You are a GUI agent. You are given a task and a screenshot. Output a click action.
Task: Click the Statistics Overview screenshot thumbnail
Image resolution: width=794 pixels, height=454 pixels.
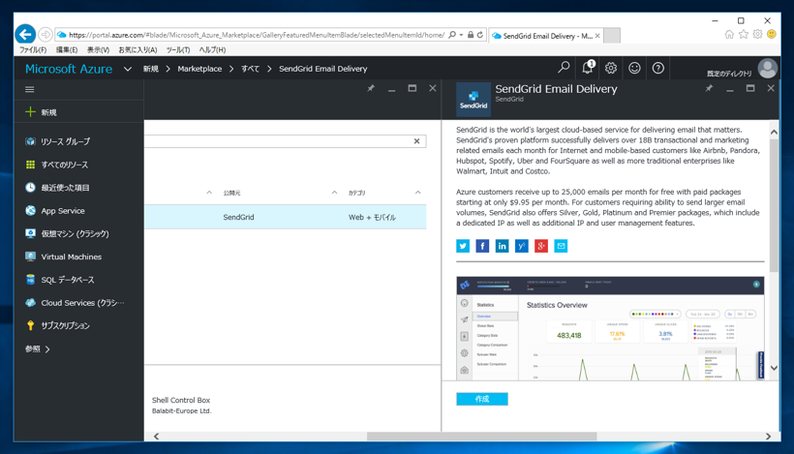pos(610,328)
